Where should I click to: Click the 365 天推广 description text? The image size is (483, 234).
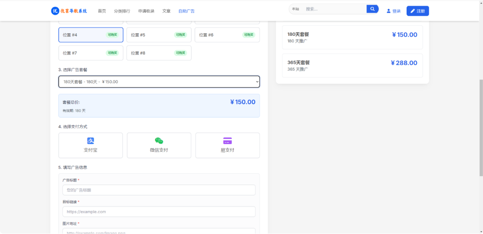[x=297, y=69]
